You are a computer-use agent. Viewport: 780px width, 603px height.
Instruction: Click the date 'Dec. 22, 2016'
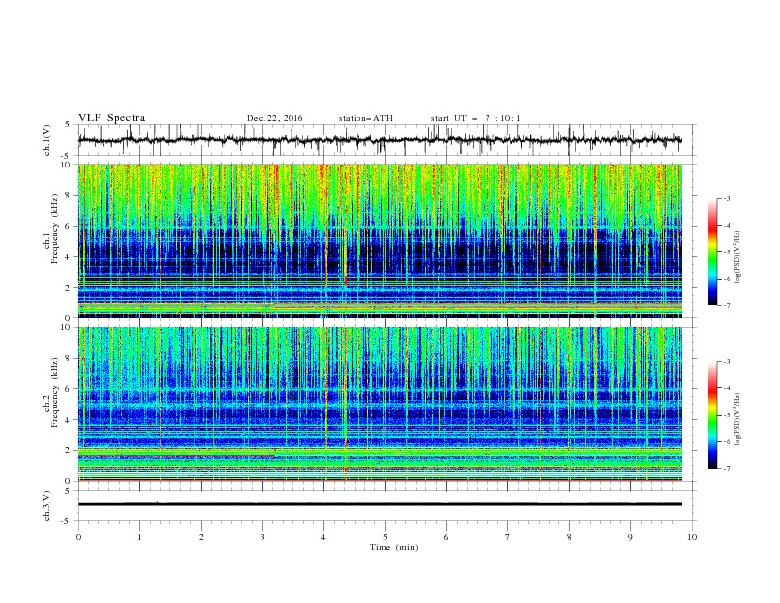tap(275, 118)
